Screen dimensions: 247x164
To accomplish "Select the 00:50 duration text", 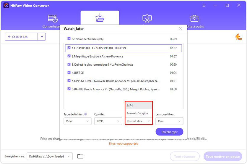I will pyautogui.click(x=173, y=65).
